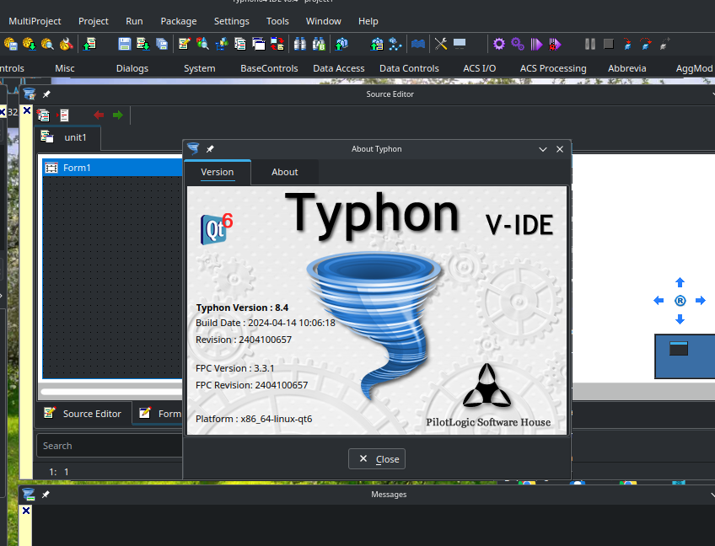This screenshot has height=546, width=715.
Task: Click the light blue monitor icon
Action: (x=460, y=44)
